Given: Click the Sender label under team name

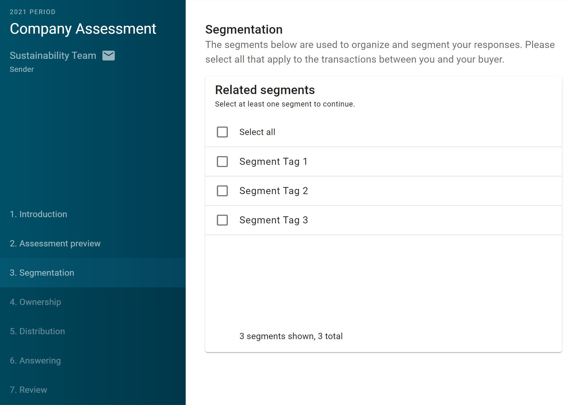Looking at the screenshot, I should (22, 69).
